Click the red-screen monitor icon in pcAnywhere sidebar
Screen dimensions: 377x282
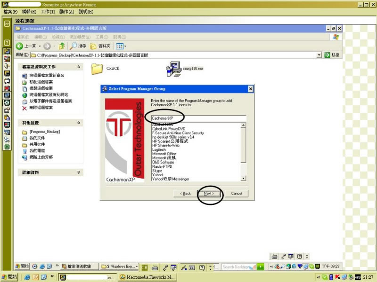[7, 125]
